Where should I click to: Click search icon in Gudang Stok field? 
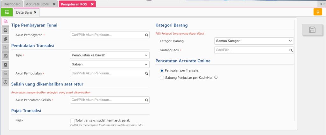(291, 50)
